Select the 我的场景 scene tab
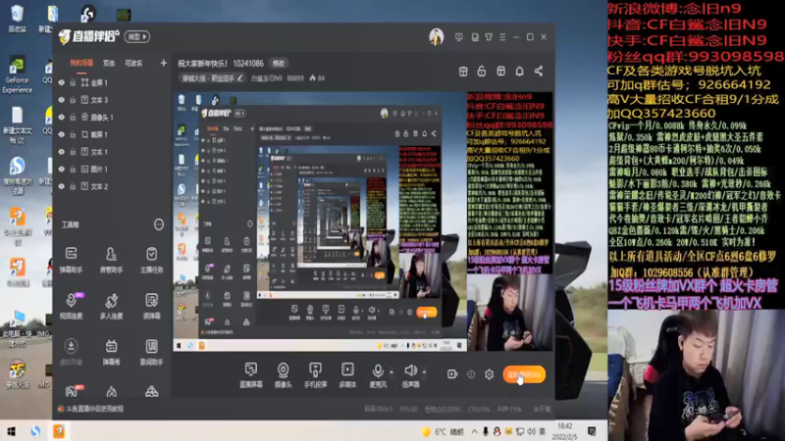Viewport: 785px width, 441px height. (81, 63)
